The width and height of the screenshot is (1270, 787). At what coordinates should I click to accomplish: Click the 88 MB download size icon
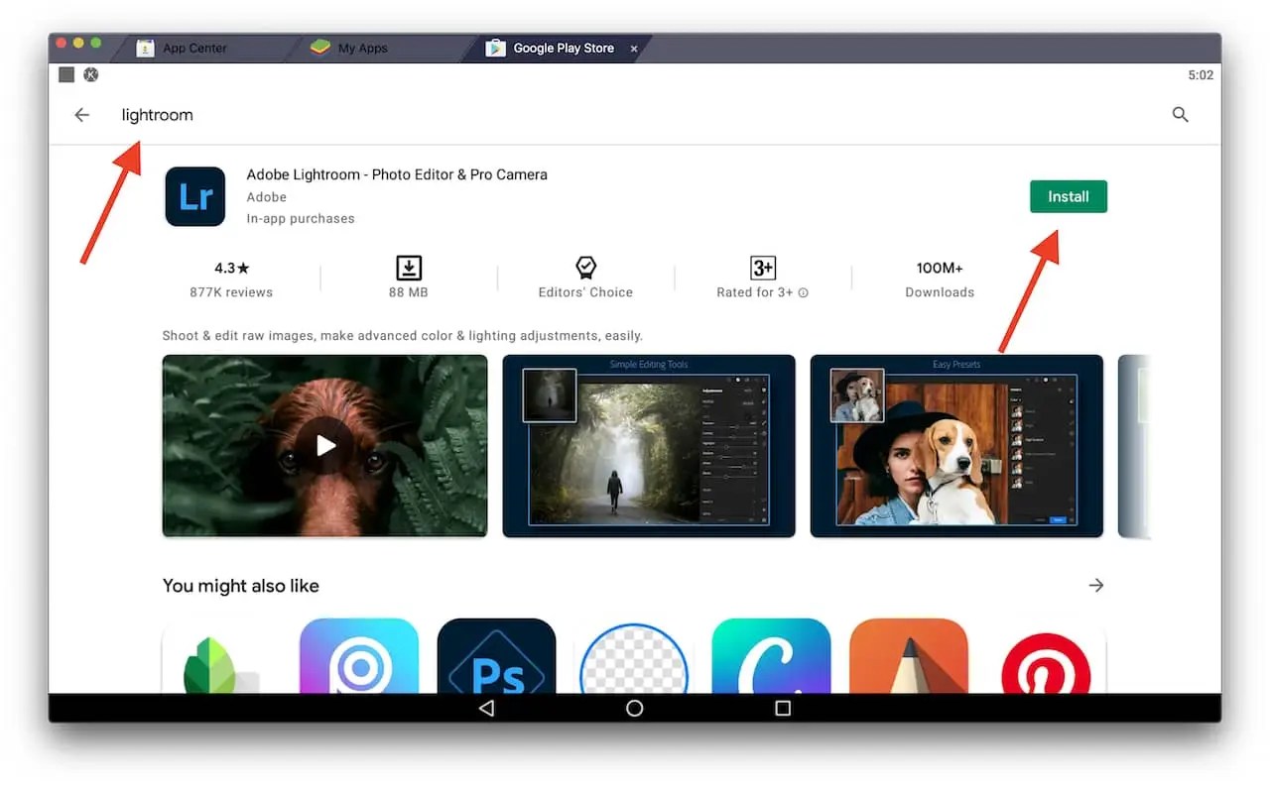[x=409, y=268]
